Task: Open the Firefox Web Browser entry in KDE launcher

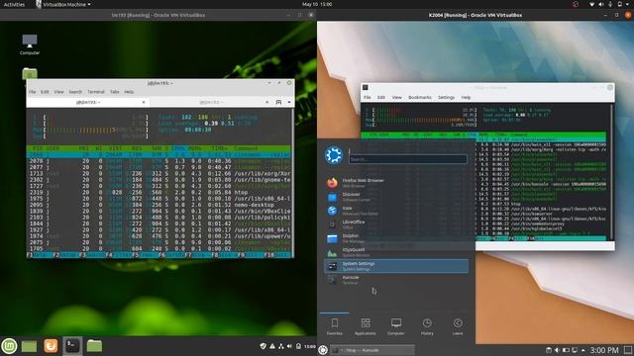Action: pos(396,183)
